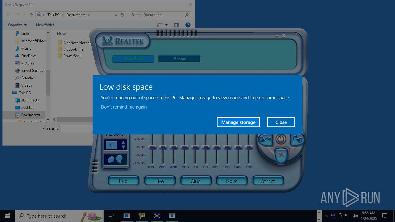Click the karaoke voice cancellation icon
The image size is (395, 222).
click(115, 159)
